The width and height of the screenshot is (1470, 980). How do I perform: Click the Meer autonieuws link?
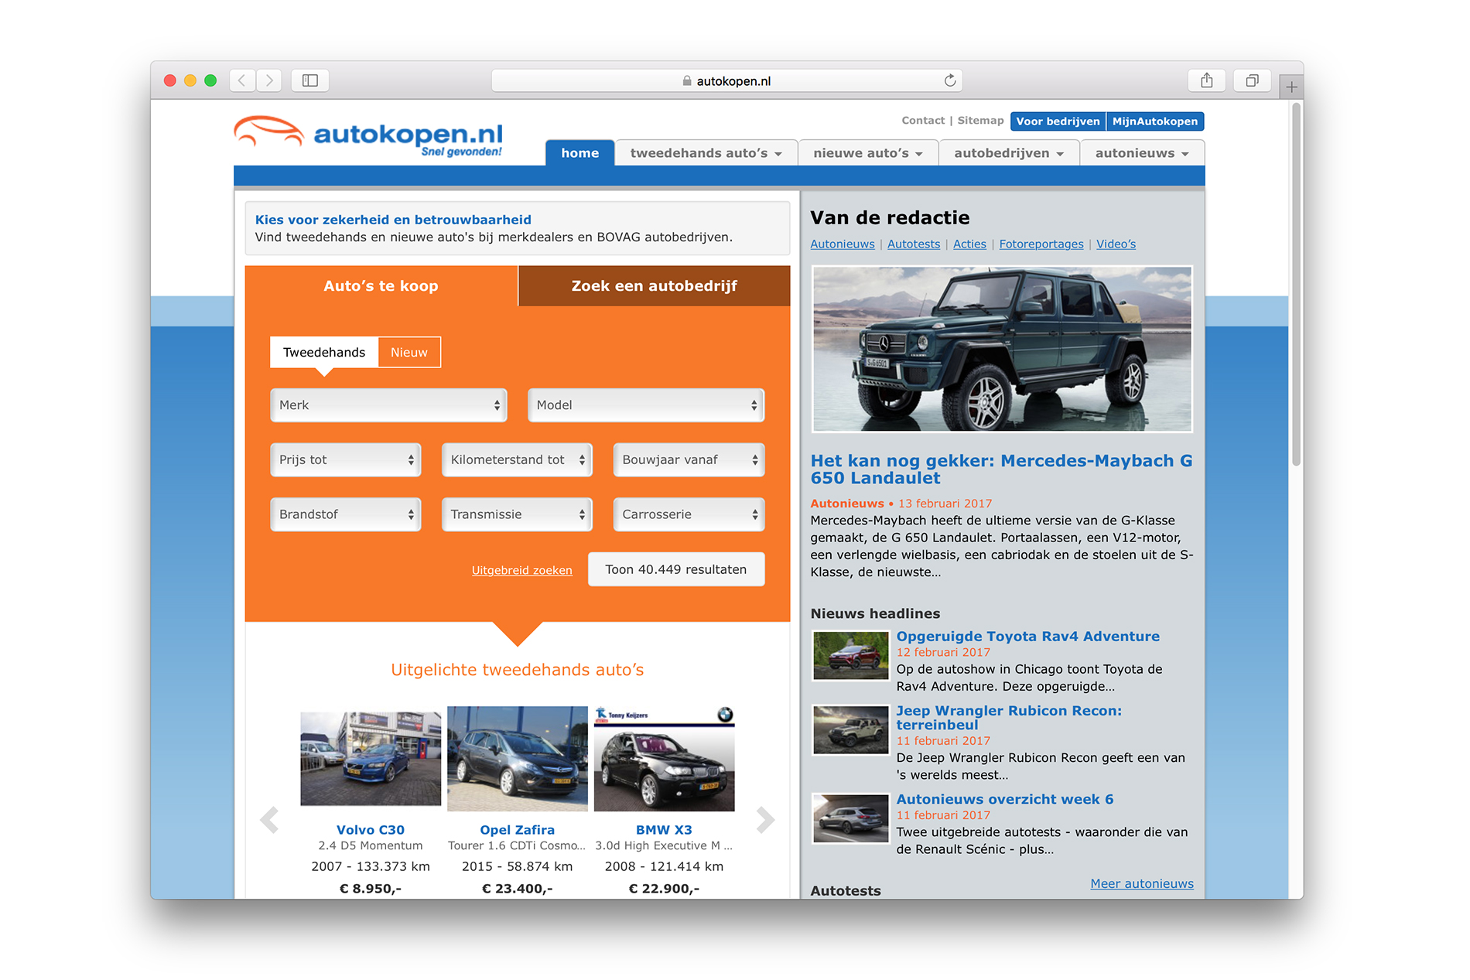1142,884
